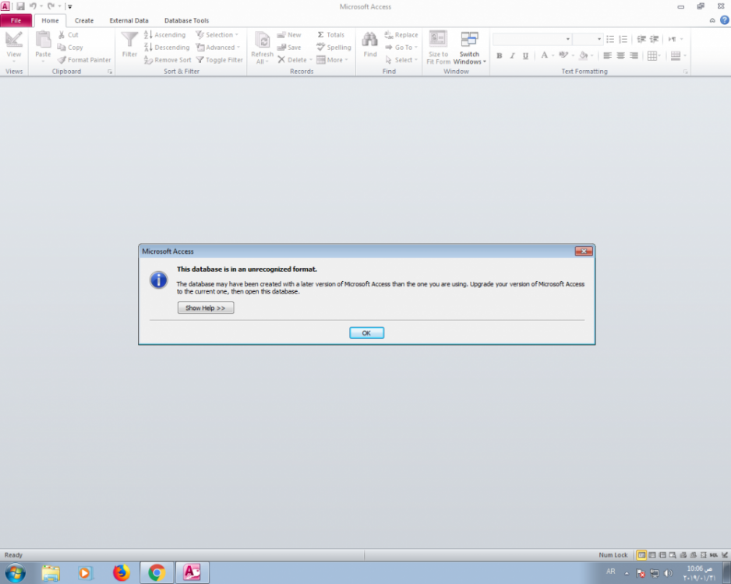Open Google Chrome from the taskbar

pos(157,572)
